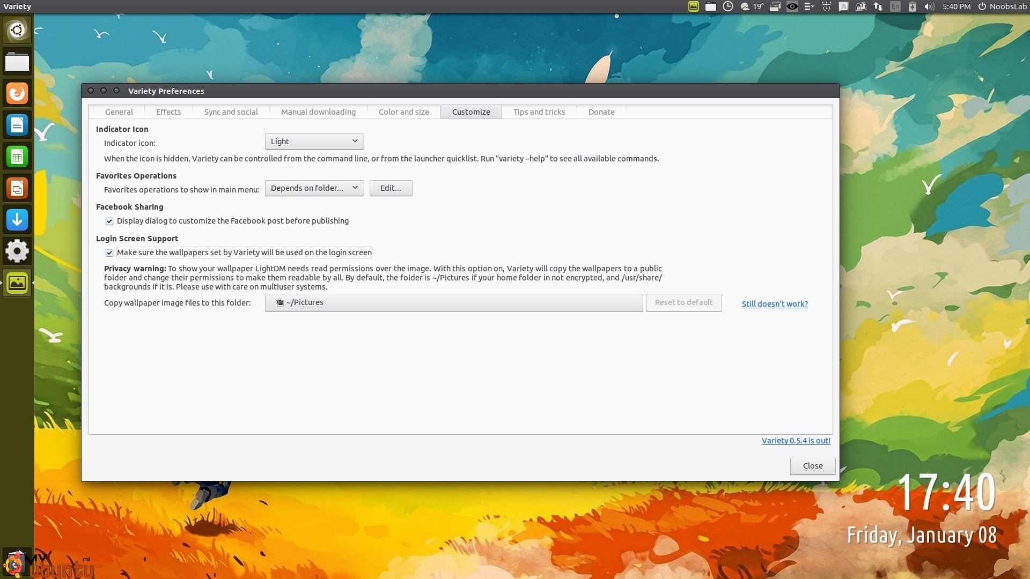This screenshot has height=579, width=1030.
Task: Open Favorites operations 'Depends on folder' dropdown
Action: (314, 188)
